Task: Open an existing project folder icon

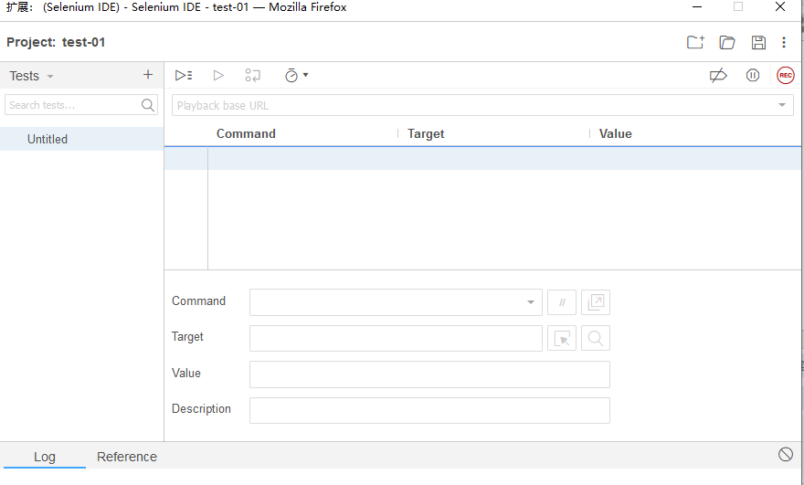Action: [x=727, y=42]
